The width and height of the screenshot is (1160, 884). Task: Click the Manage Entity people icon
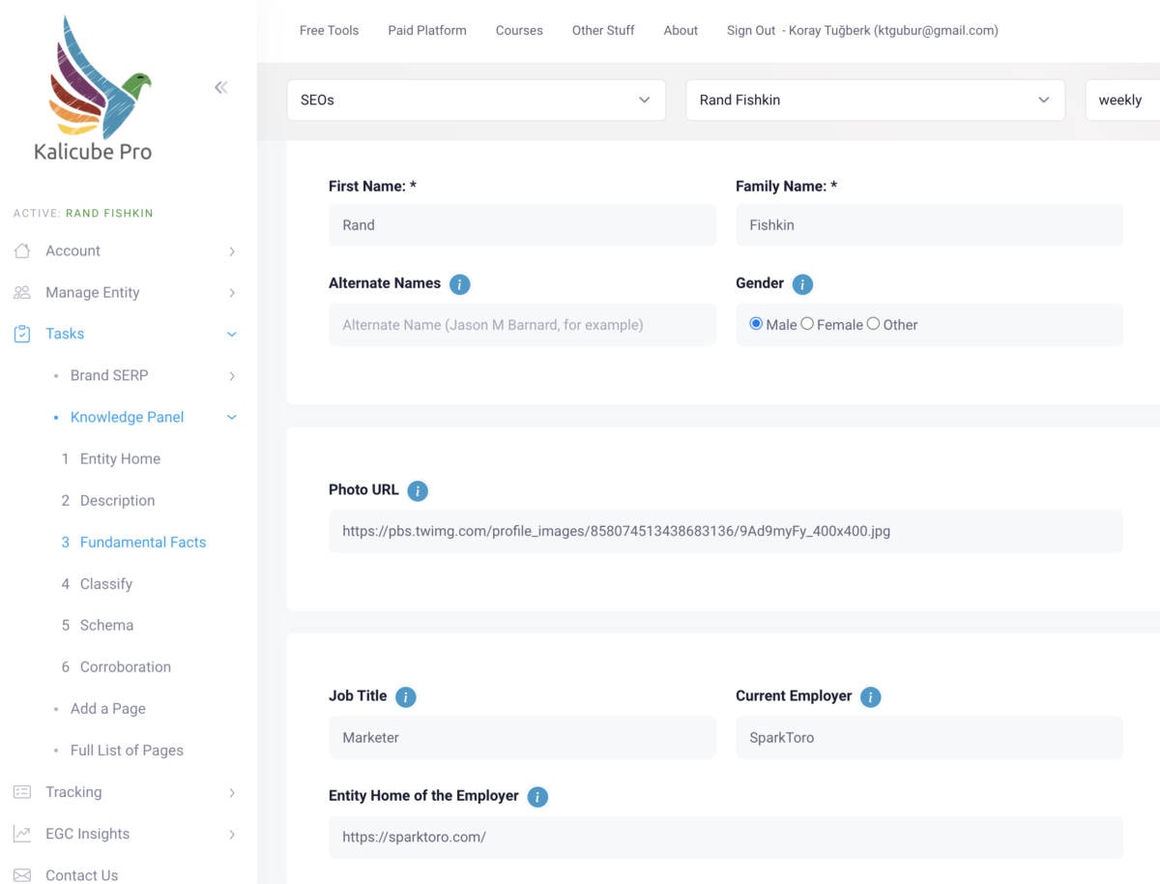(22, 292)
